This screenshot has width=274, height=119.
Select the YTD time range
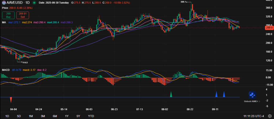(91, 116)
